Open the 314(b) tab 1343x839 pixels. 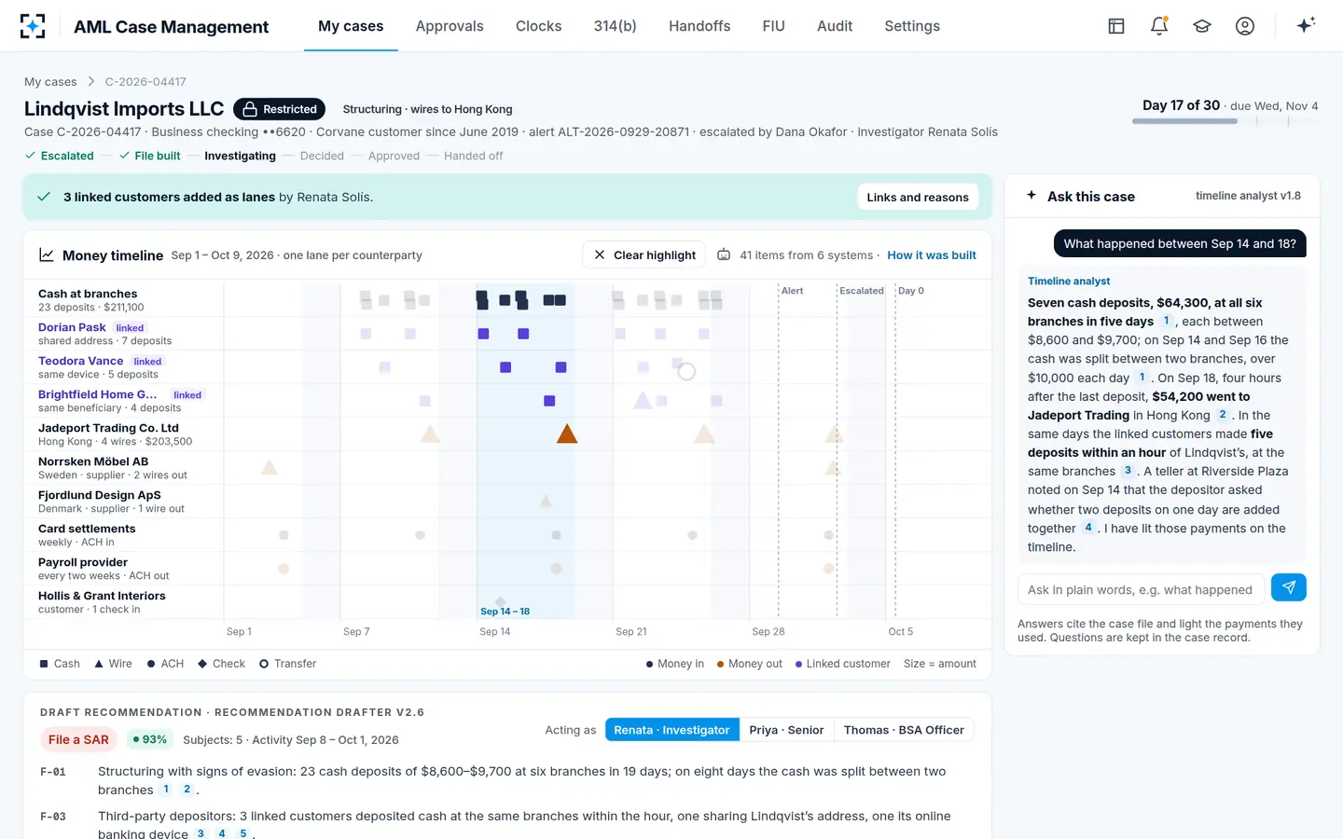616,26
